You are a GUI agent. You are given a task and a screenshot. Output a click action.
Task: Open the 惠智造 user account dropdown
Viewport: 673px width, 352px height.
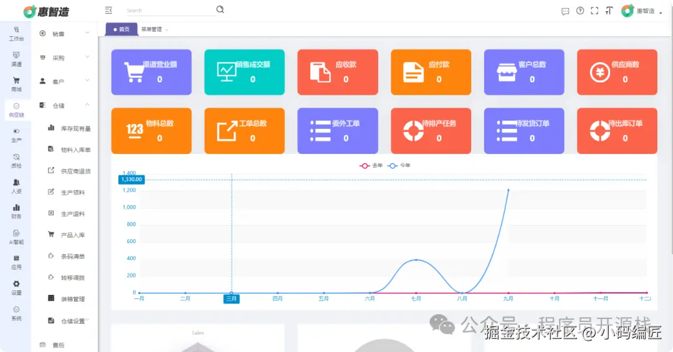(x=642, y=11)
